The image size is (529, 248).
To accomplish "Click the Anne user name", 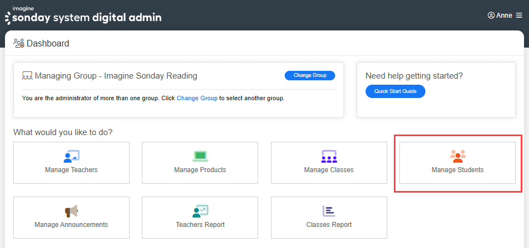I will click(505, 15).
